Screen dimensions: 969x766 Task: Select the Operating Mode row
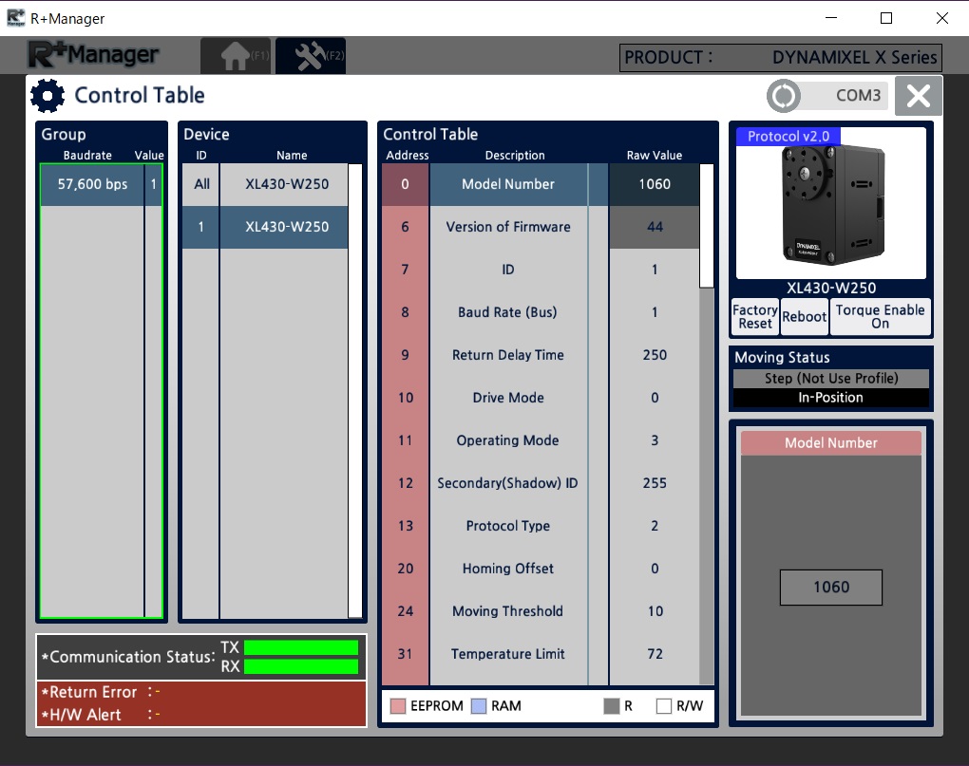point(541,440)
